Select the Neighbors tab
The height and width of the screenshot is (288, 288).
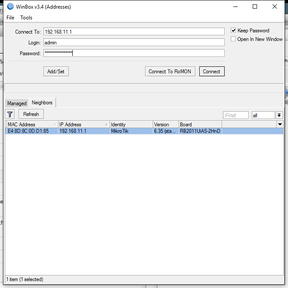pos(42,103)
